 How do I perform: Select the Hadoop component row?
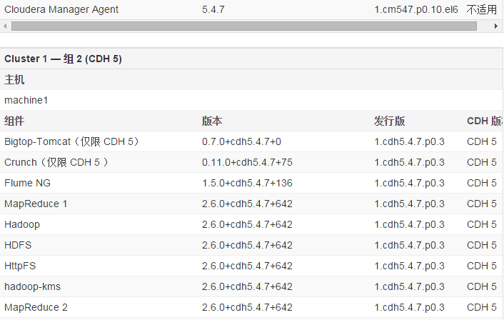click(252, 224)
